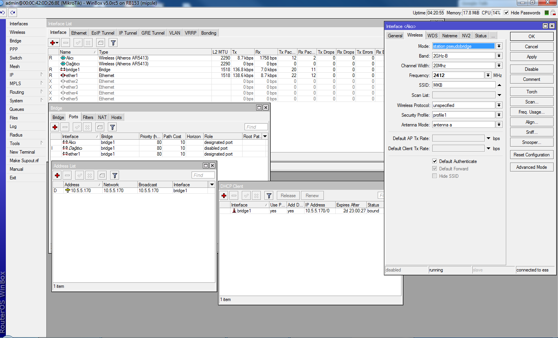
Task: Open New Terminal from sidebar
Action: pyautogui.click(x=22, y=152)
